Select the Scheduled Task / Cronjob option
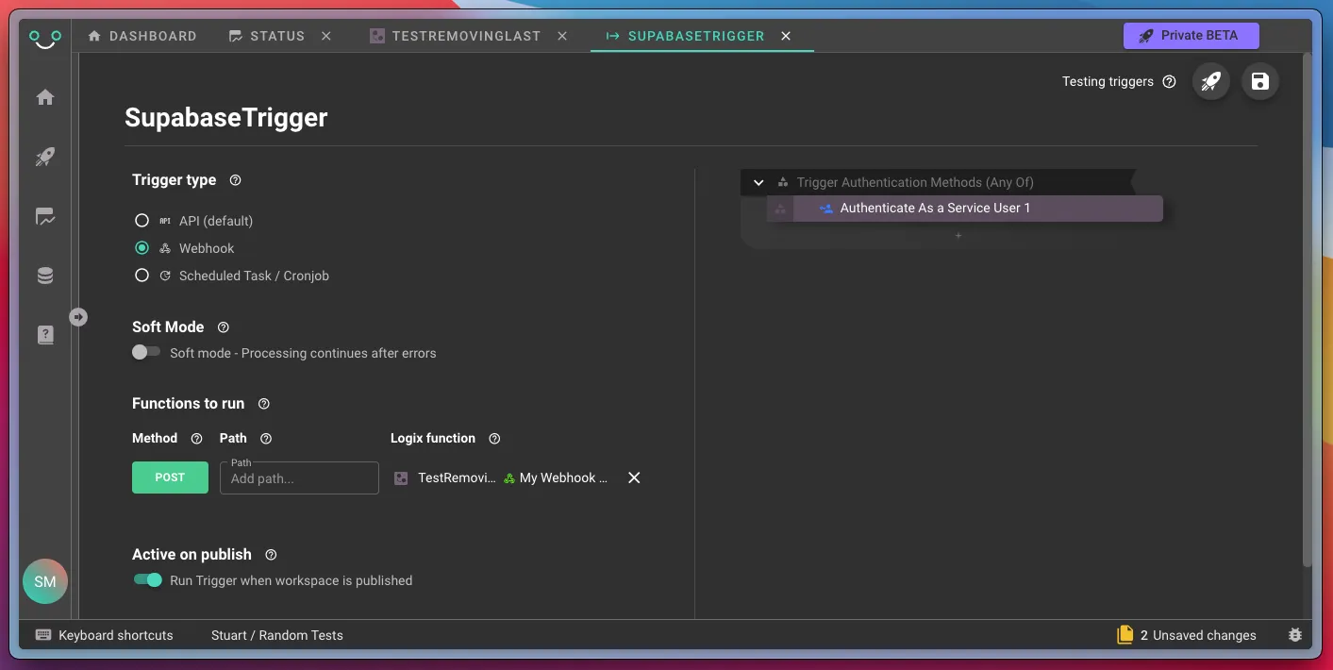This screenshot has height=670, width=1333. [x=142, y=276]
